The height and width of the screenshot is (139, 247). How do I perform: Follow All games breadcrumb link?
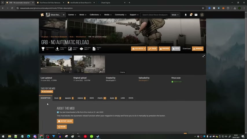coord(45,37)
